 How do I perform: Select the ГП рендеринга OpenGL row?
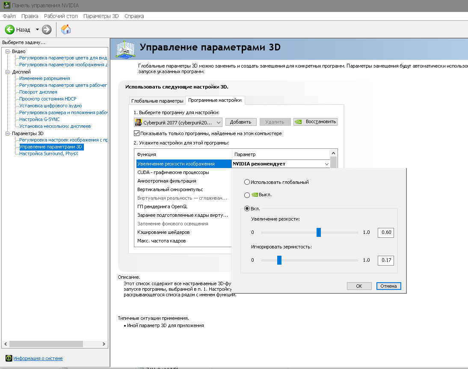(x=184, y=207)
